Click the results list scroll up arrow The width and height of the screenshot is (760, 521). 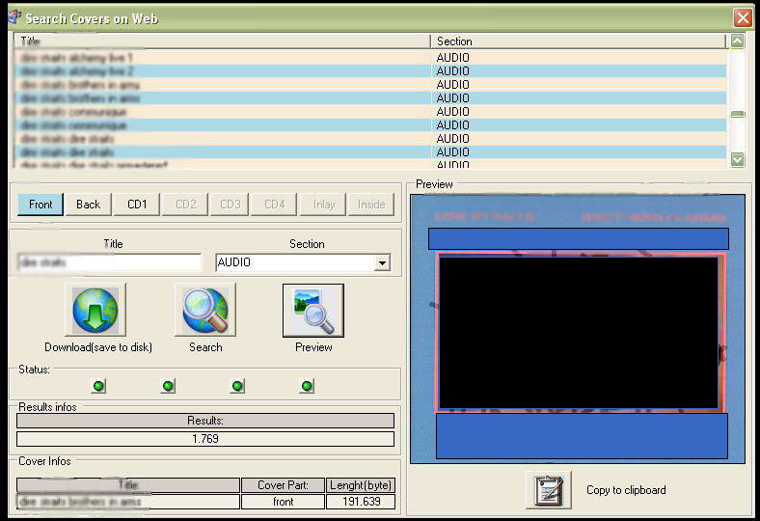point(737,41)
